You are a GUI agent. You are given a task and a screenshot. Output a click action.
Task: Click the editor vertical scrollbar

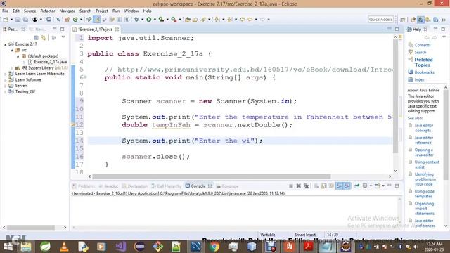(395, 96)
